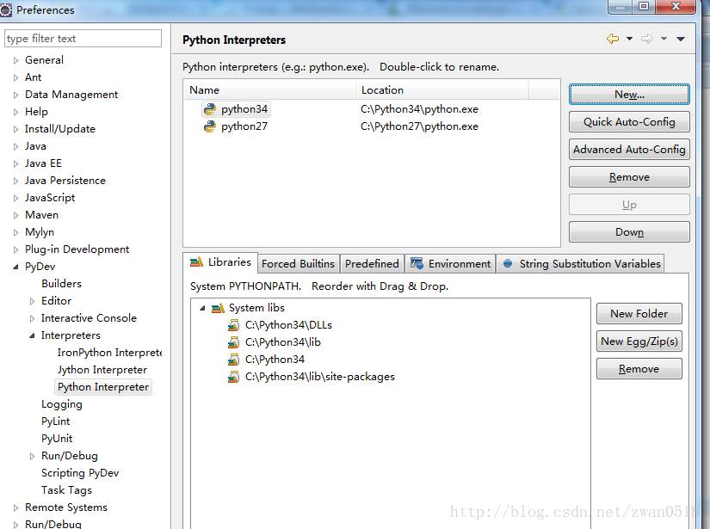Focus the type filter text field
The image size is (710, 529).
pos(83,39)
